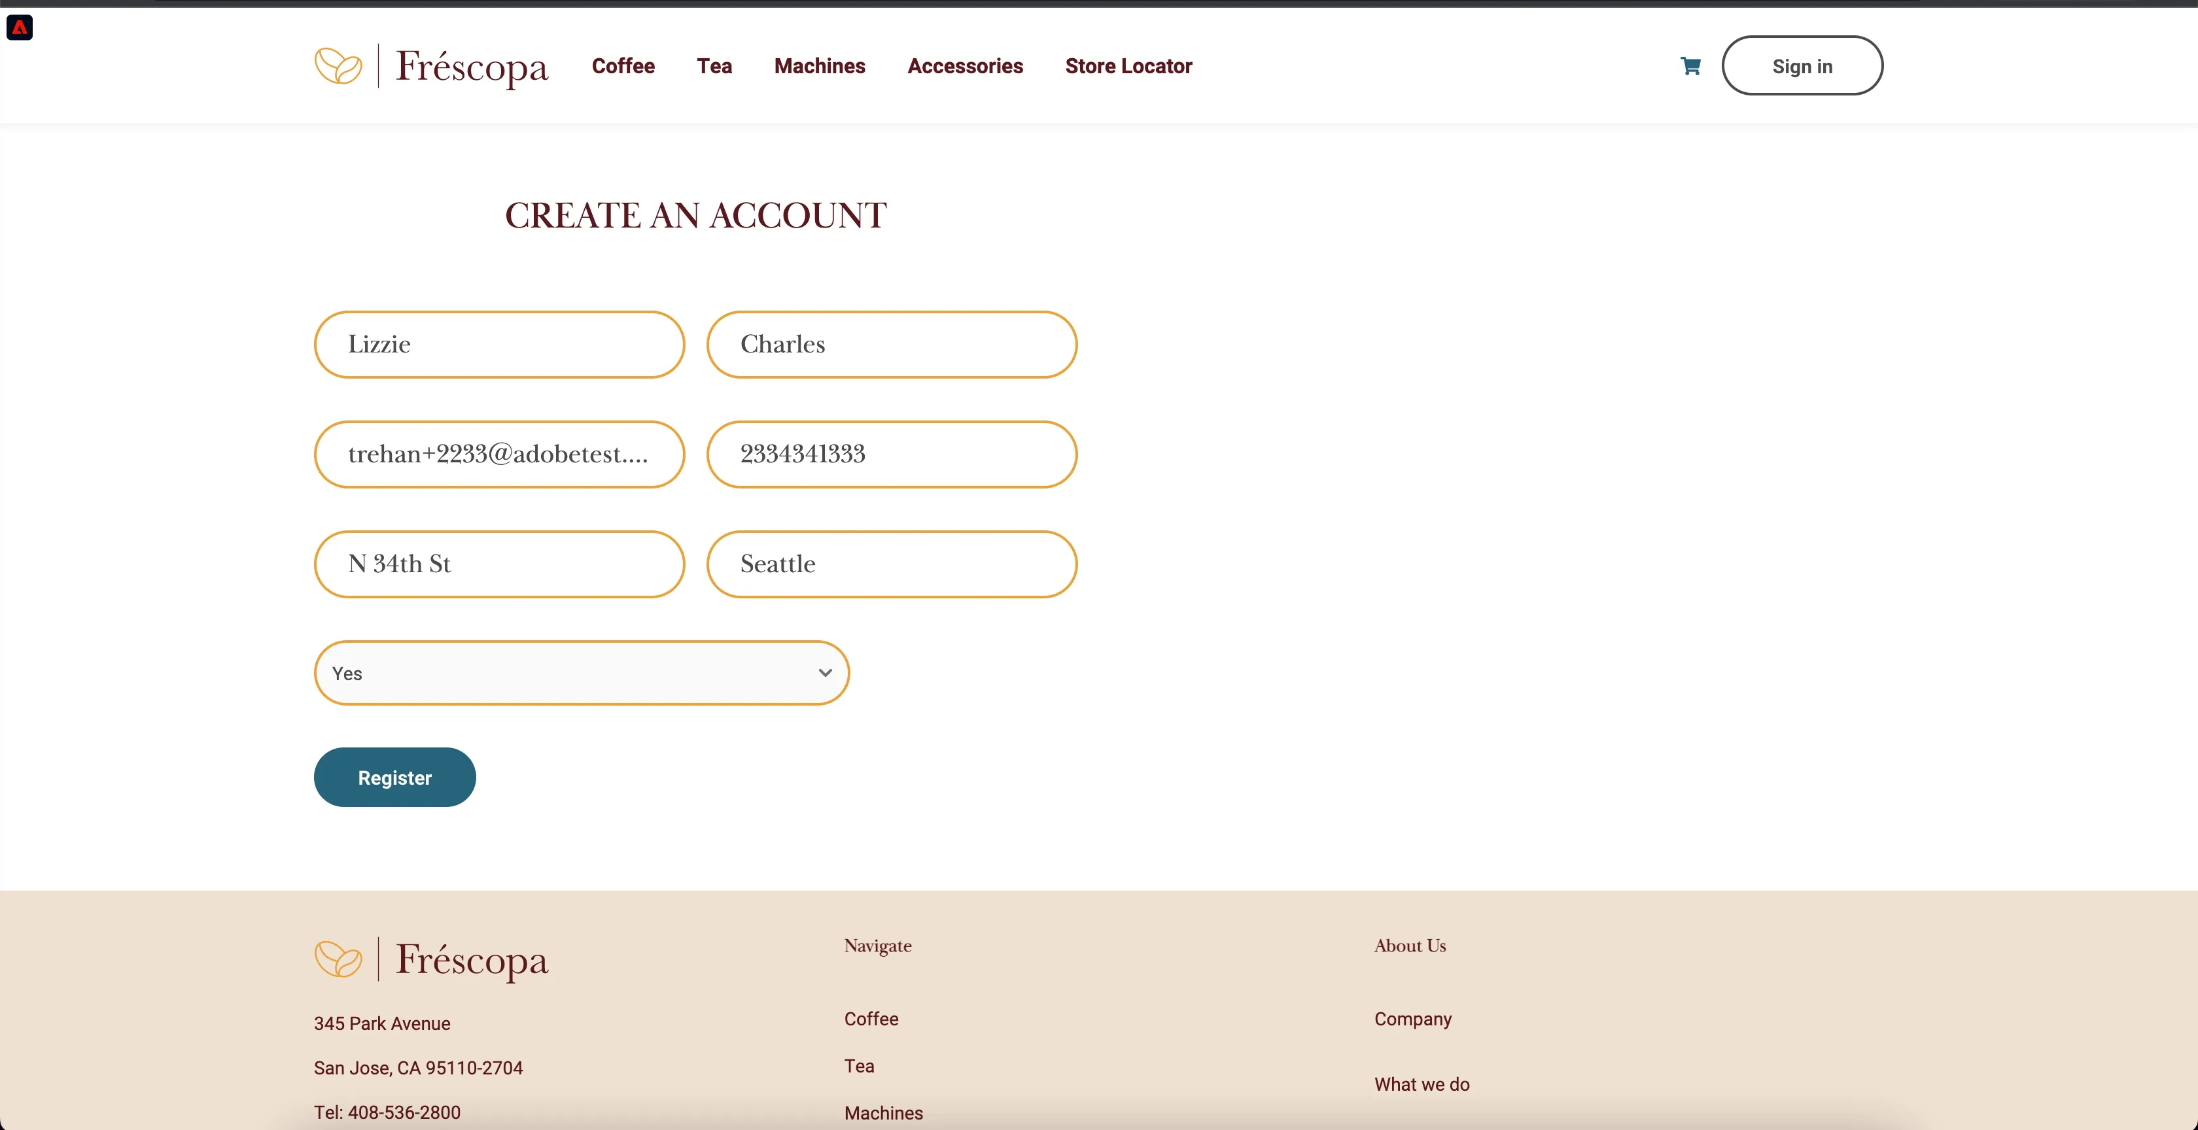Click the '345 Park Avenue' address text

pos(381,1023)
